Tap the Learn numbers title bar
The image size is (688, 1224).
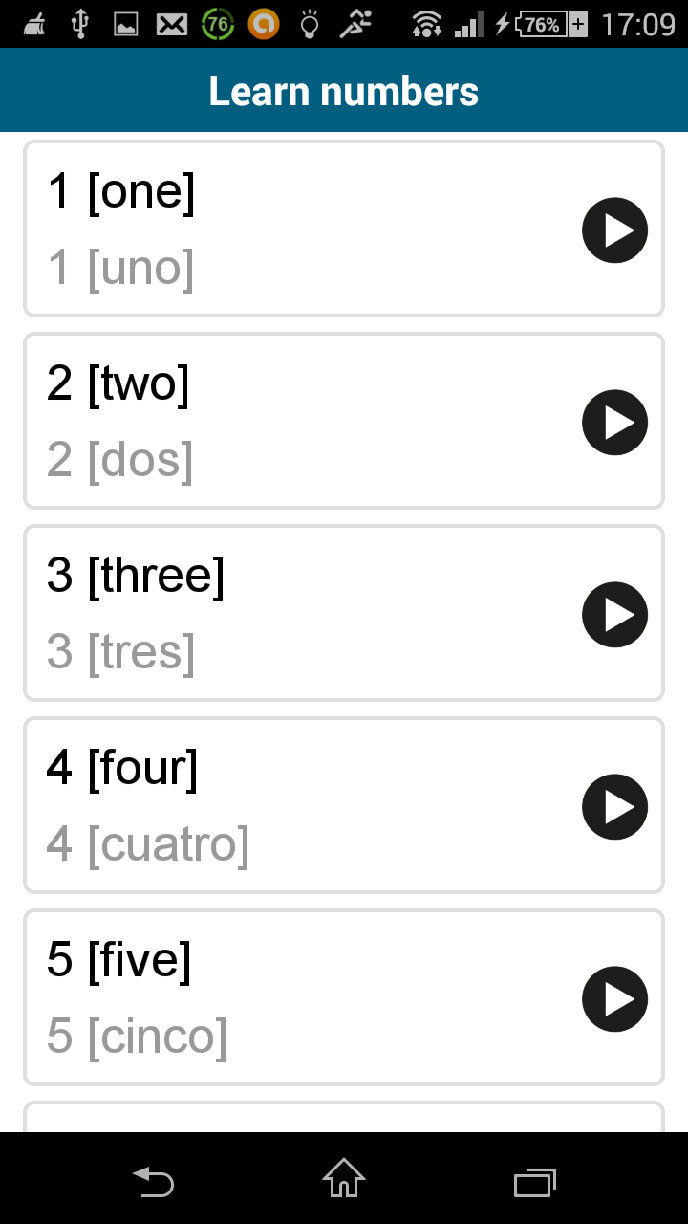click(344, 90)
